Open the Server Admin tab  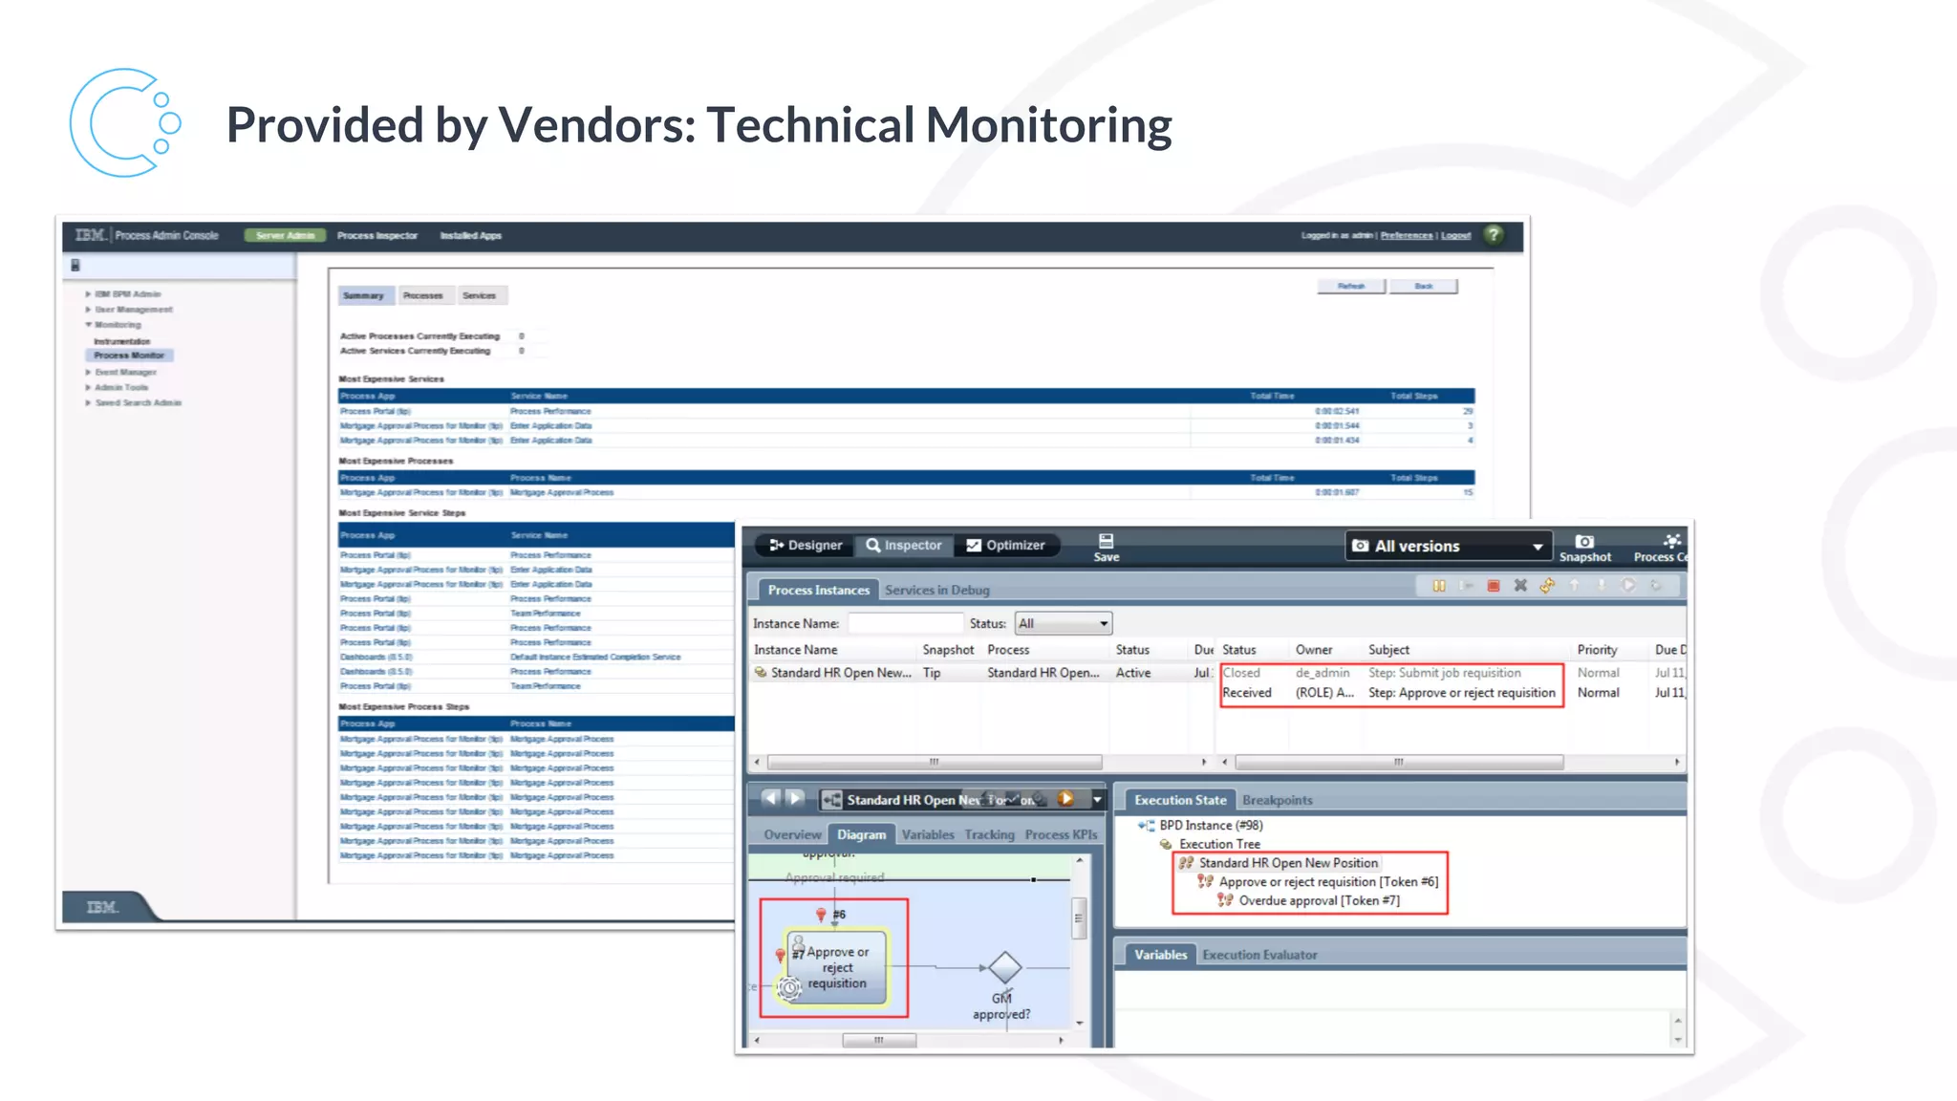pos(285,235)
